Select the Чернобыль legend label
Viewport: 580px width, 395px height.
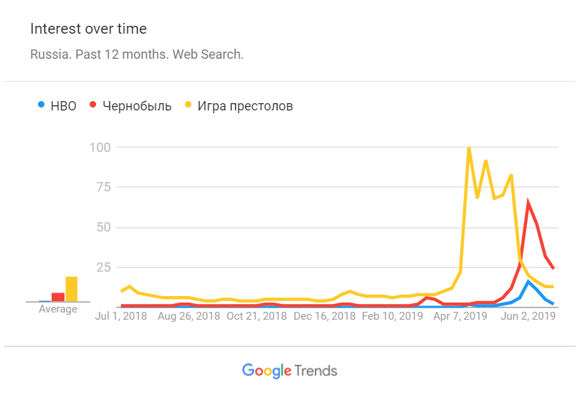click(x=137, y=106)
